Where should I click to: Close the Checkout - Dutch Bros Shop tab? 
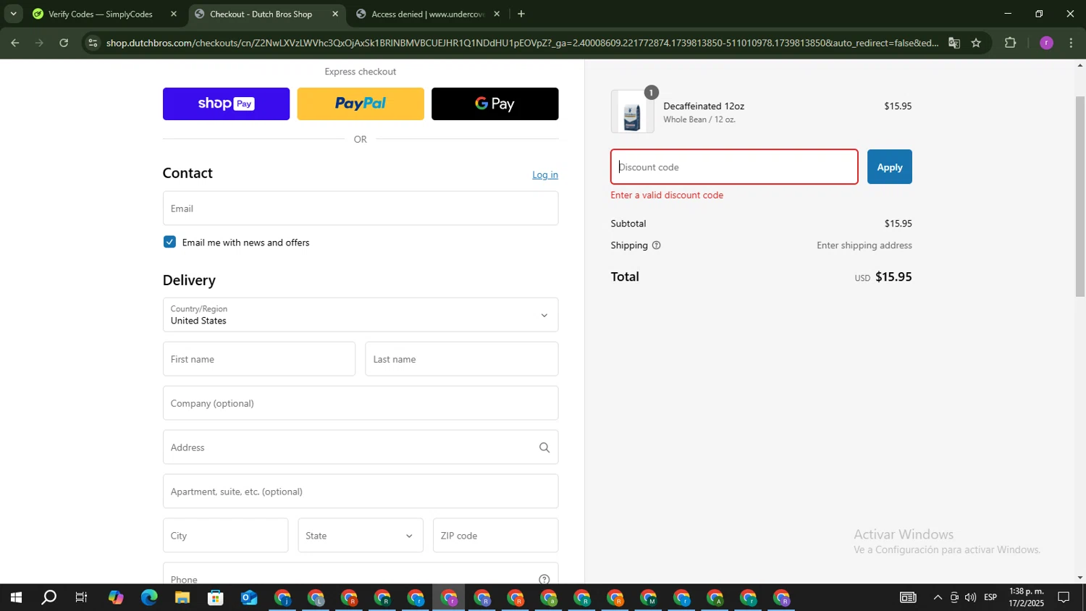pyautogui.click(x=335, y=14)
